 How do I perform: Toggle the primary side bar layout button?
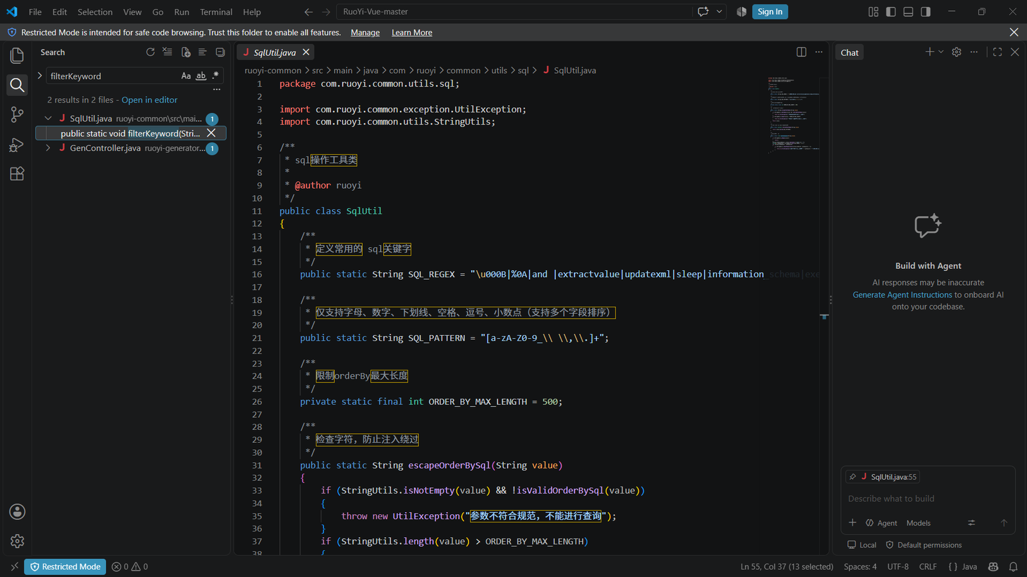[x=890, y=12]
